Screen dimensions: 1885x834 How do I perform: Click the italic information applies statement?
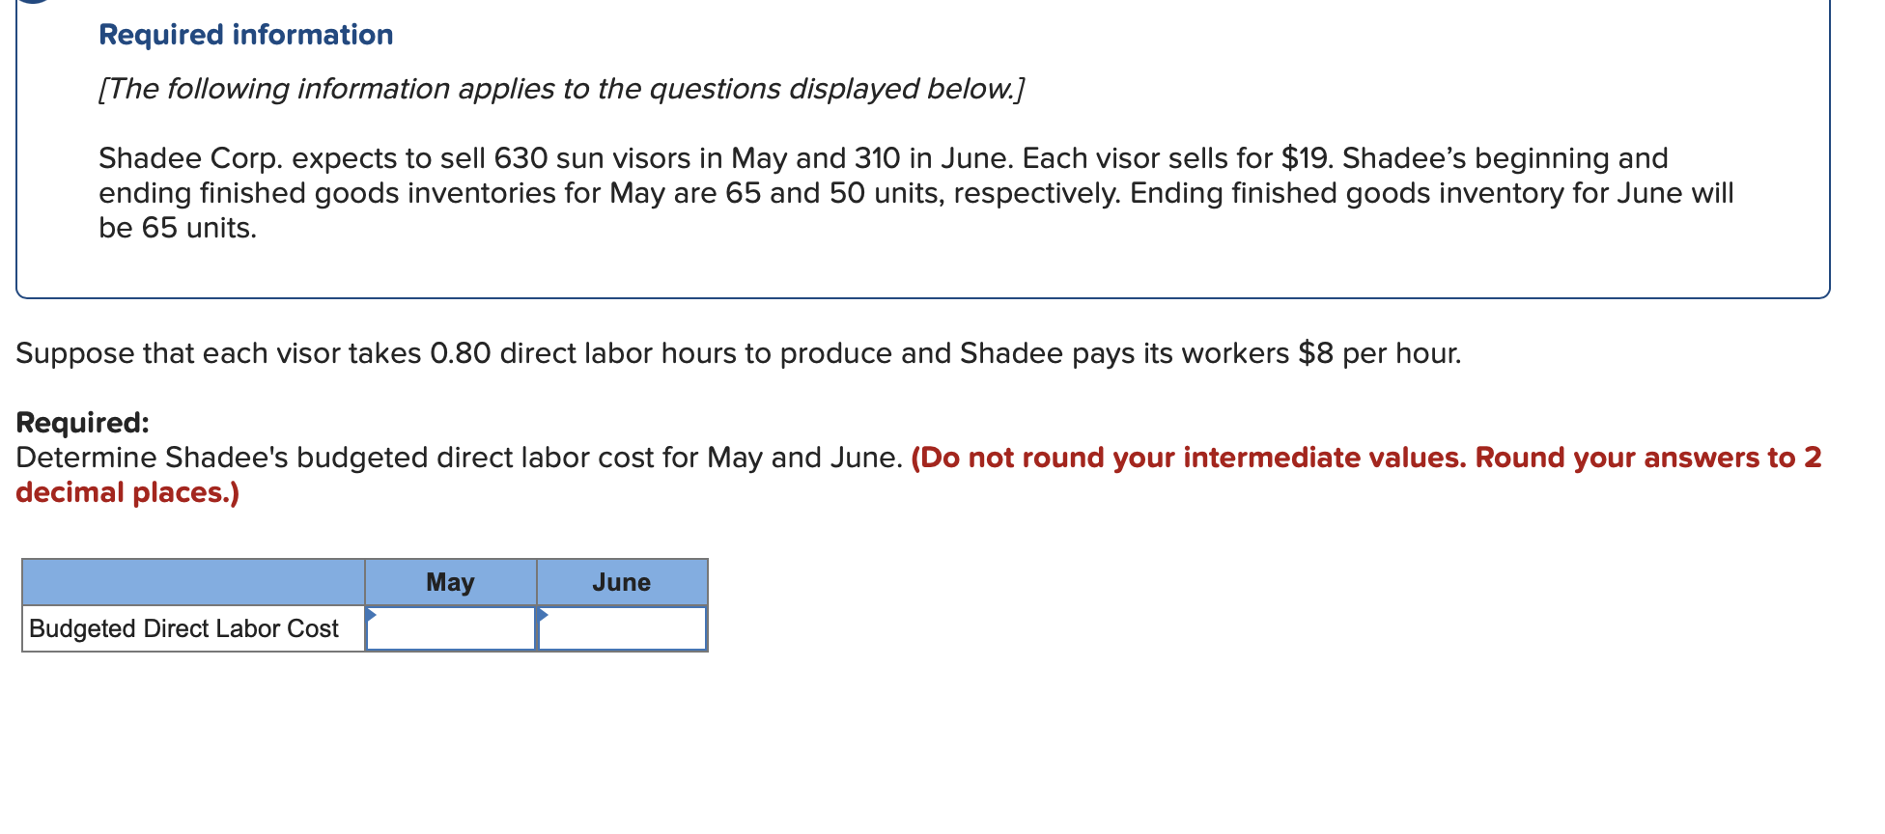coord(560,88)
